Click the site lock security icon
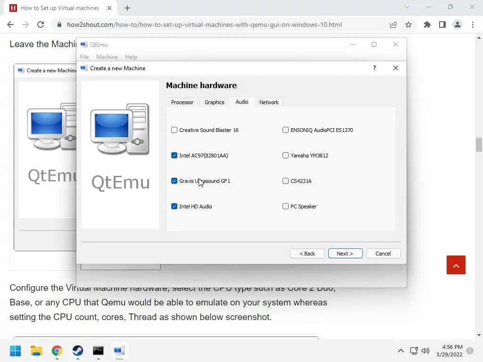This screenshot has height=362, width=483. click(x=59, y=25)
